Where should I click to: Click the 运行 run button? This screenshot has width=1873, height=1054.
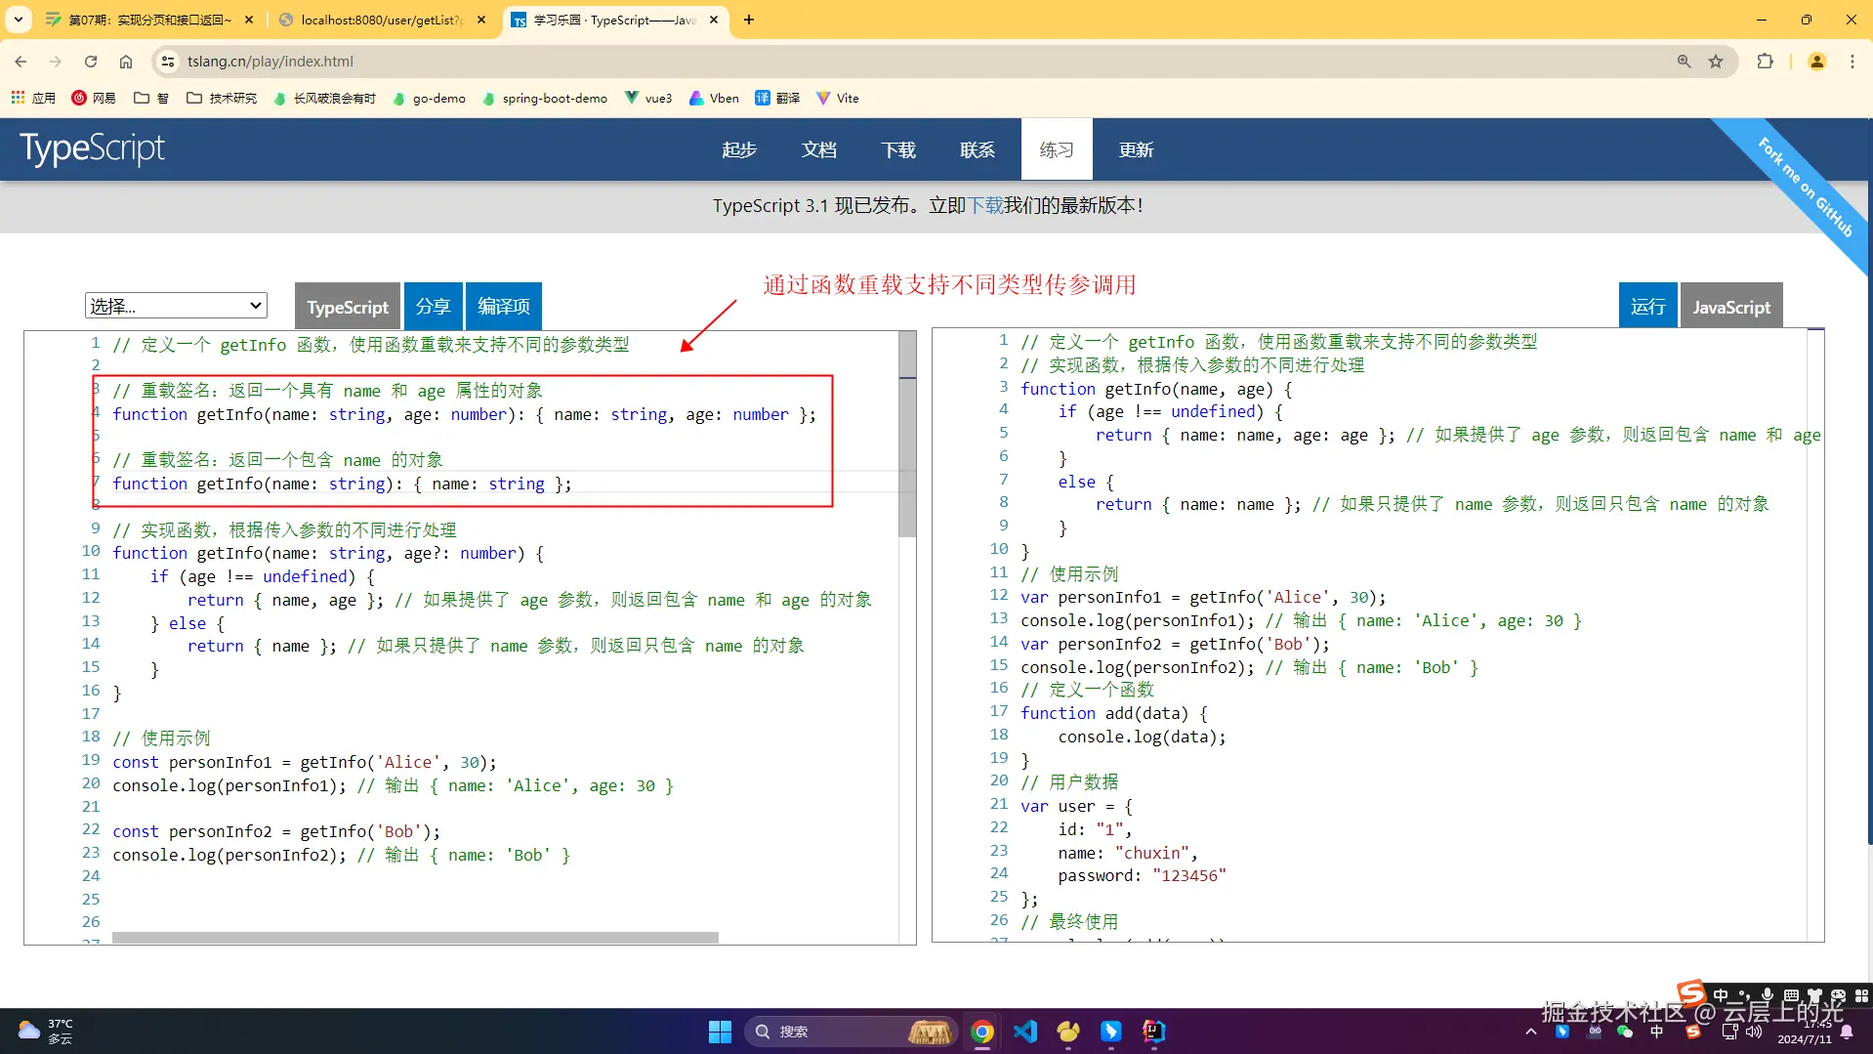point(1647,307)
